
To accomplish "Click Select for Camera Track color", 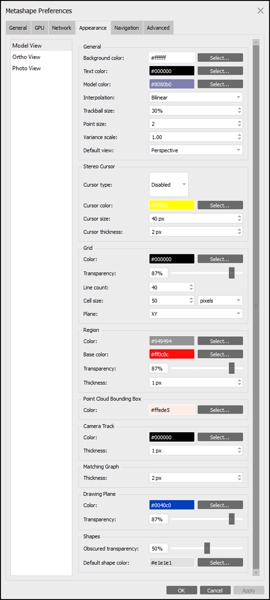I will (x=220, y=437).
